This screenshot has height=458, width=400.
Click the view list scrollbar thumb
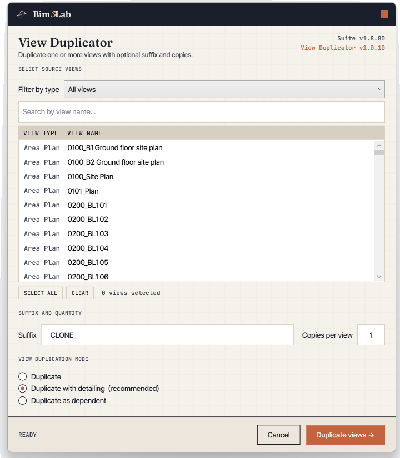[379, 152]
